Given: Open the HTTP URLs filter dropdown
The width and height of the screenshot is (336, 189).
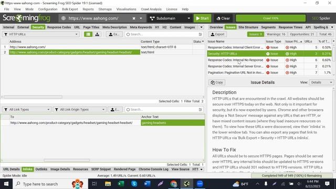Looking at the screenshot, I should [41, 34].
